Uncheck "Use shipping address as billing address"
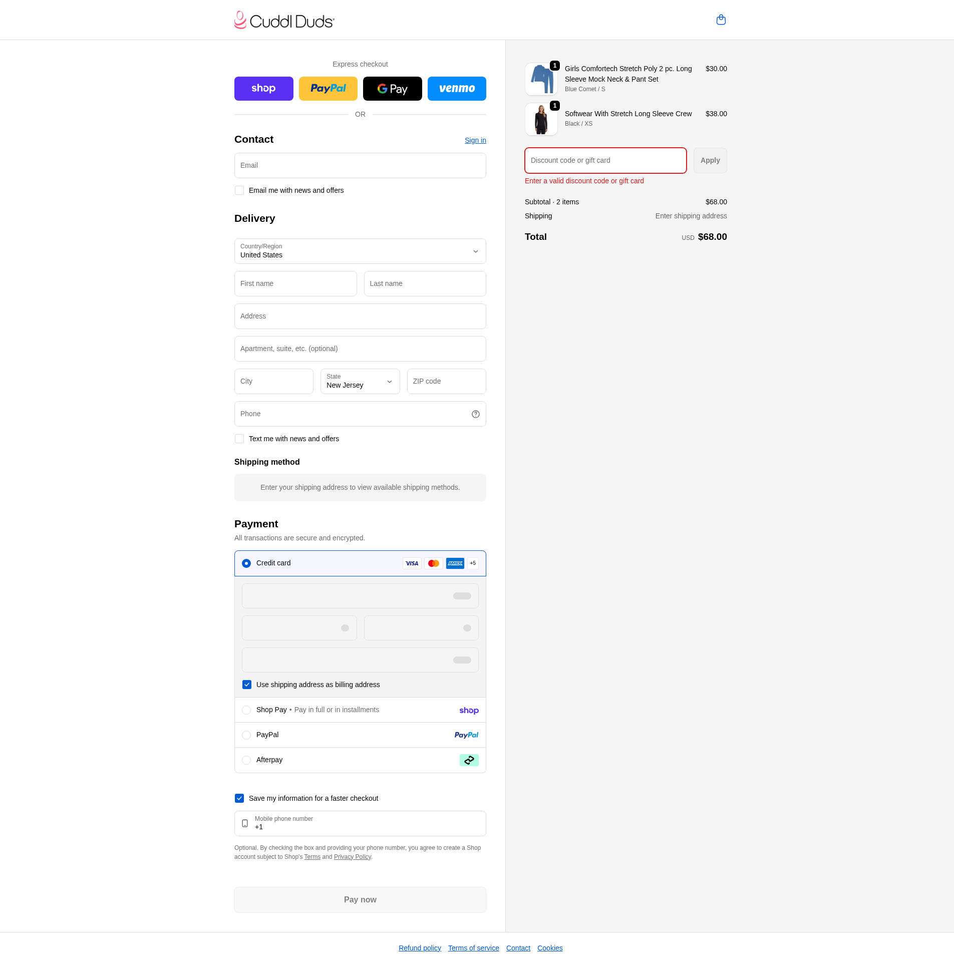 pos(246,685)
